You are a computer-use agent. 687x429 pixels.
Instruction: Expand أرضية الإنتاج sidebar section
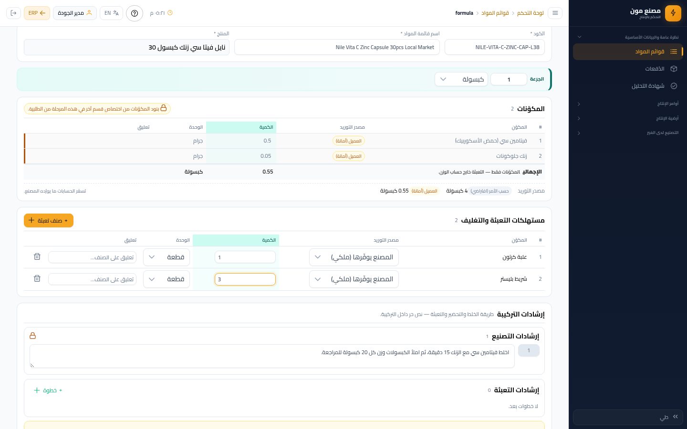click(x=628, y=118)
